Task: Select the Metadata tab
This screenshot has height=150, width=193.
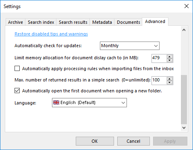Action: click(x=102, y=22)
